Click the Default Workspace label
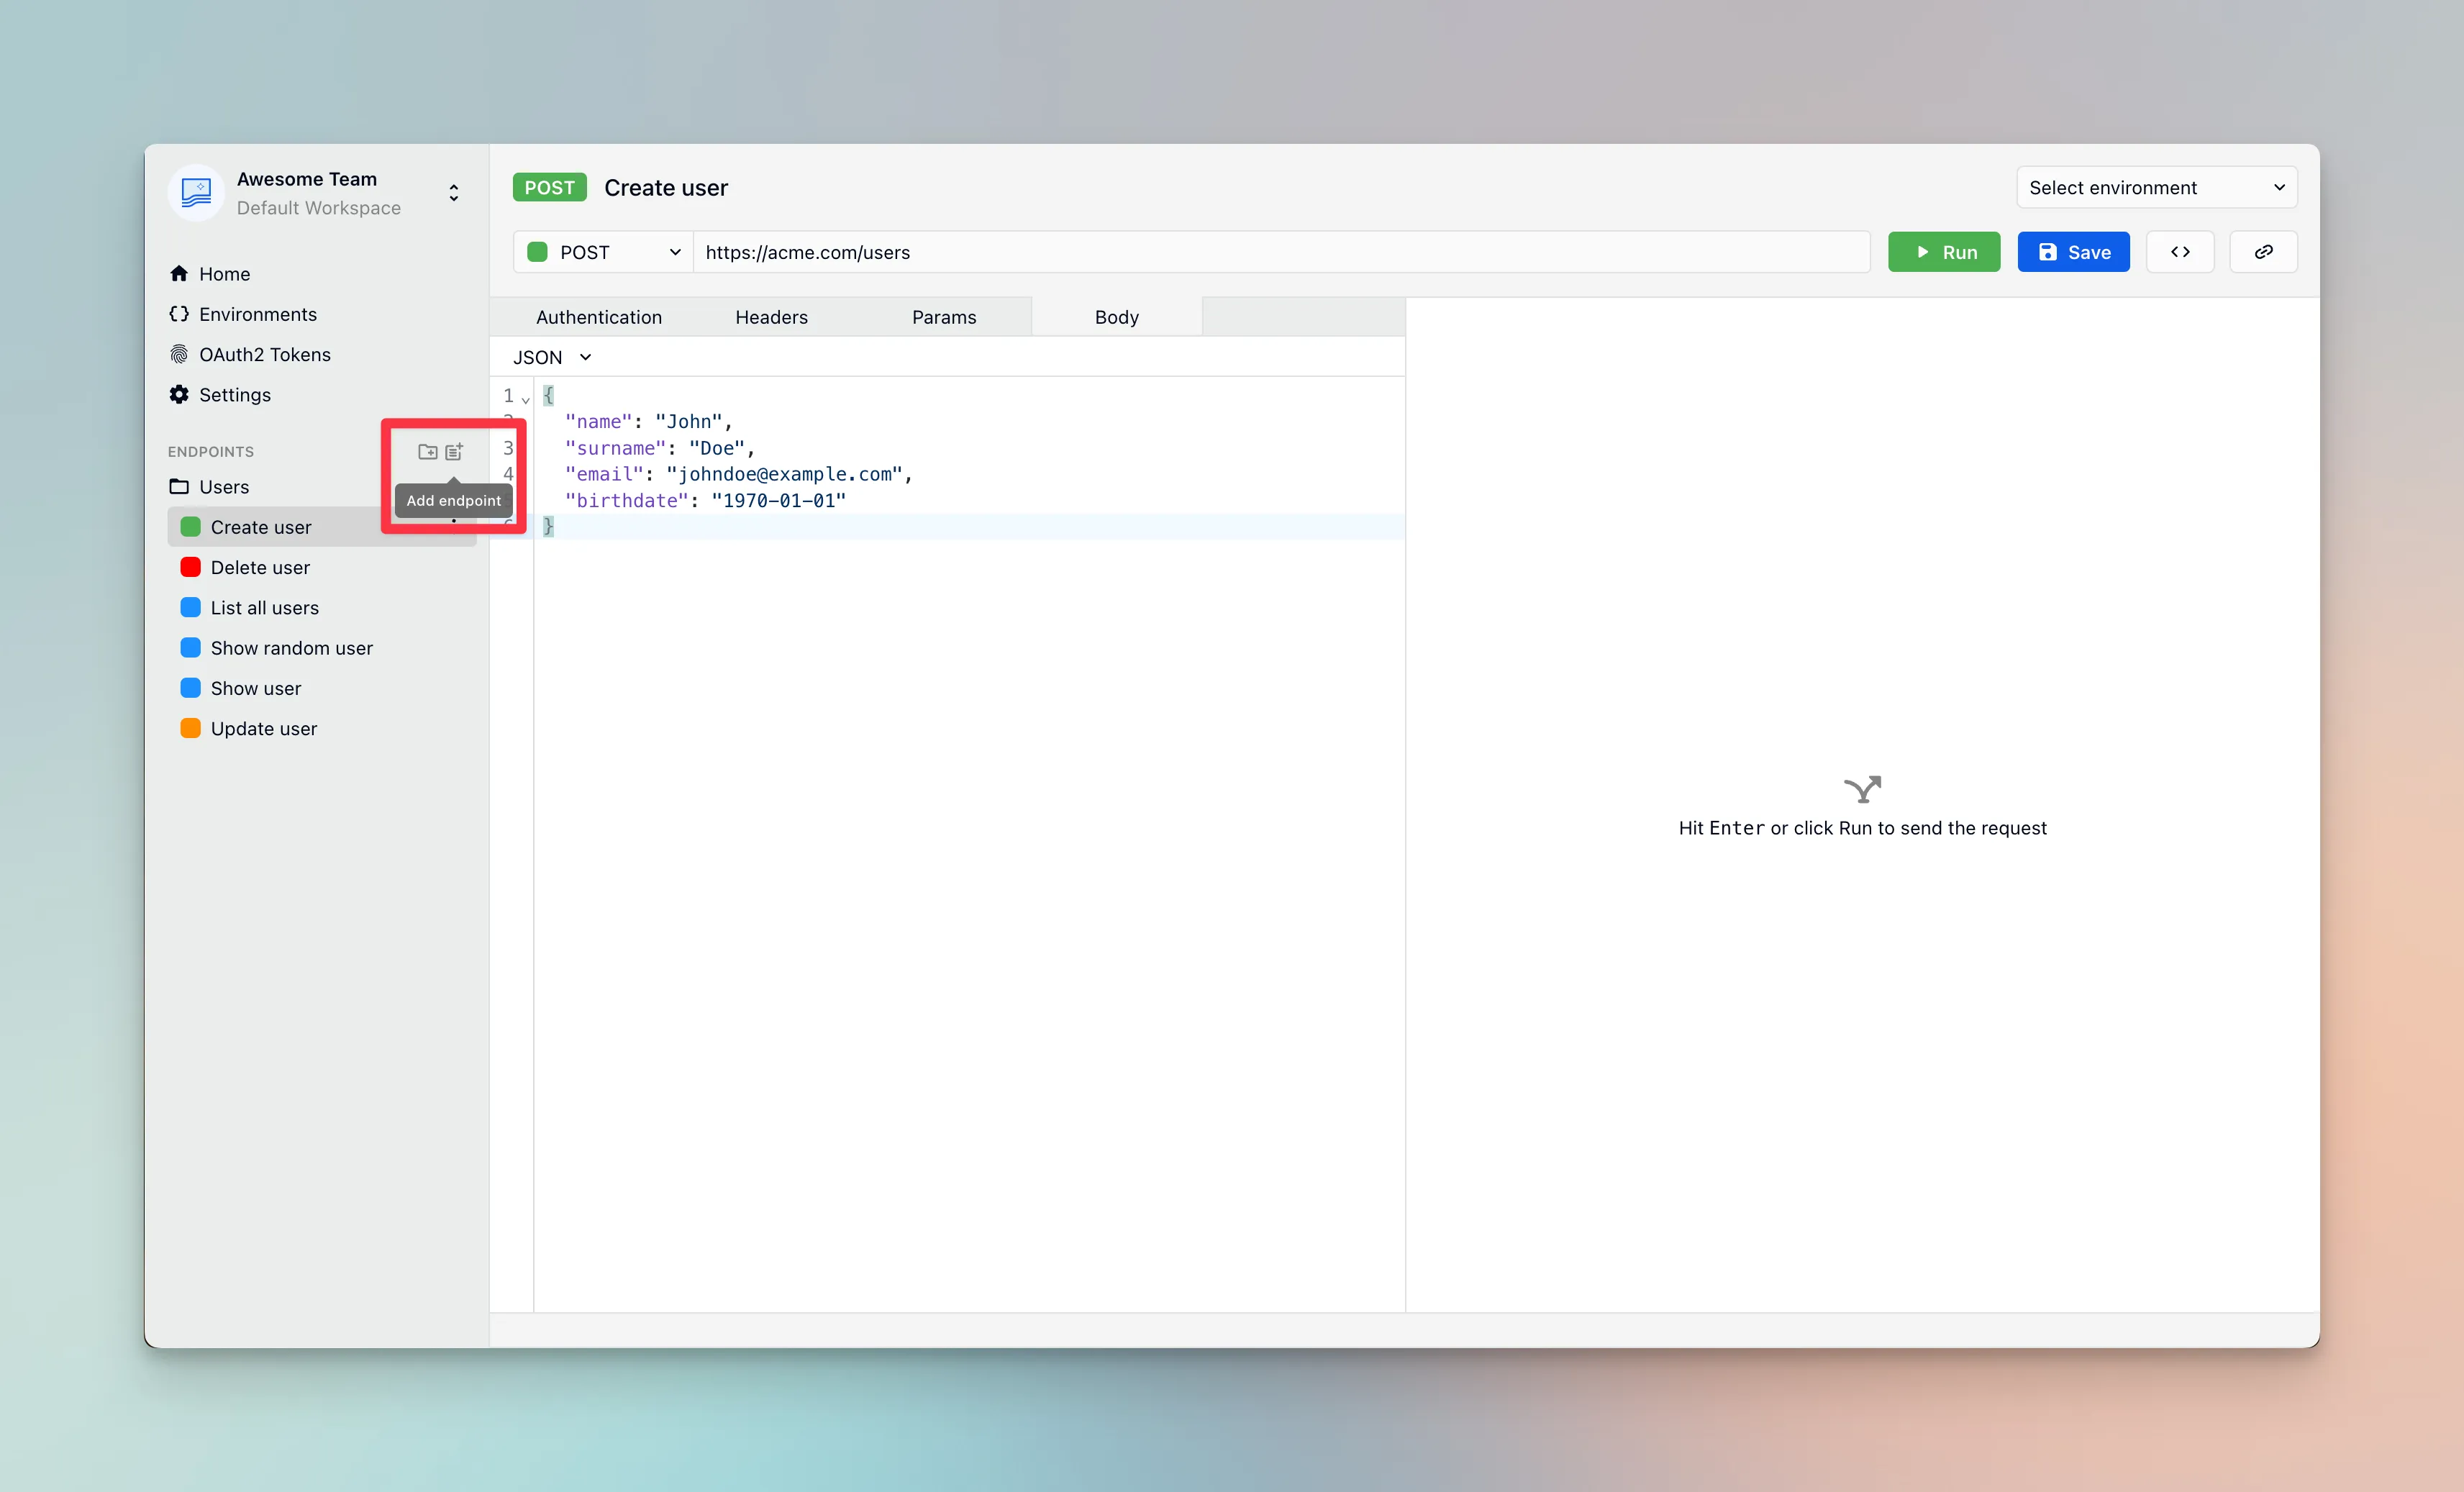 pyautogui.click(x=319, y=208)
